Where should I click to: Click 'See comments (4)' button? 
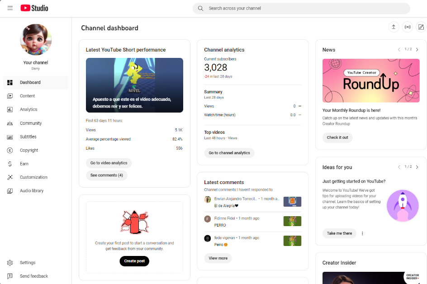pyautogui.click(x=107, y=175)
